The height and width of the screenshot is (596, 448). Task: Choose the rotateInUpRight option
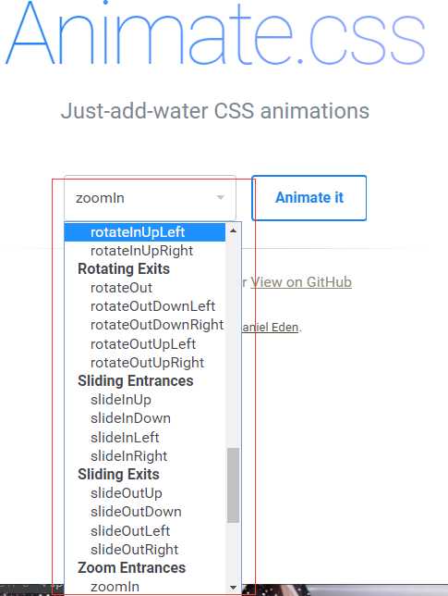[145, 251]
